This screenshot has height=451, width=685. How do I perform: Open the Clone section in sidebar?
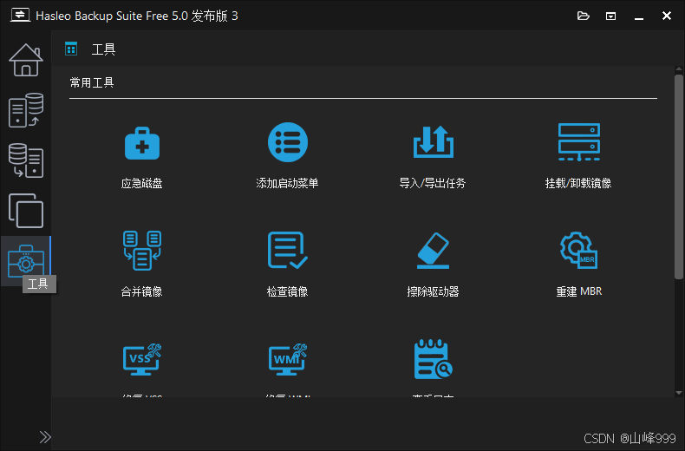pos(26,211)
